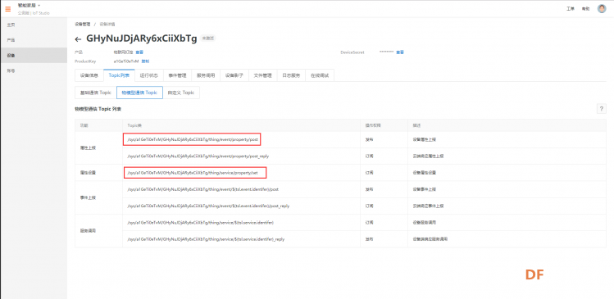
Task: Open the user avatar in top bar
Action: [602, 9]
